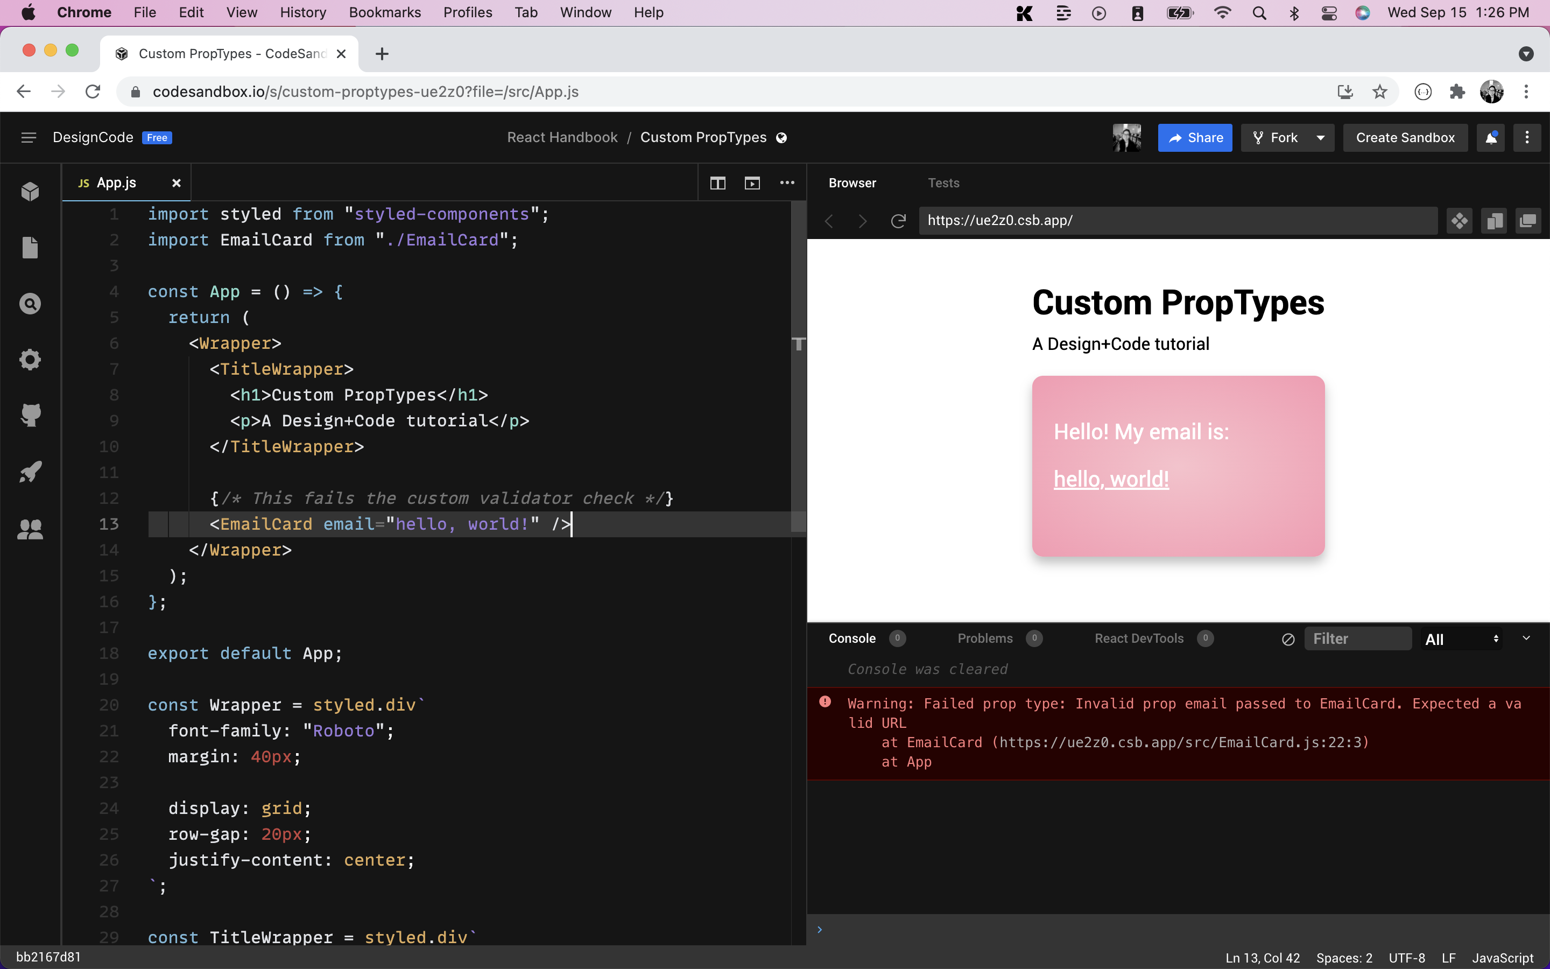
Task: Click the Create Sandbox button
Action: click(1405, 138)
